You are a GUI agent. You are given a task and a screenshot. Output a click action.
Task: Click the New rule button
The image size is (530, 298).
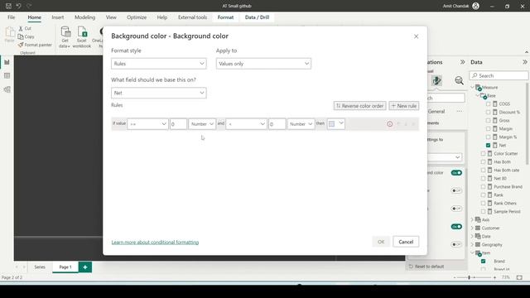(404, 106)
